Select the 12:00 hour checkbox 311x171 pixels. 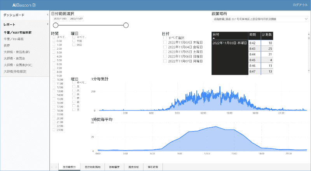[54, 87]
